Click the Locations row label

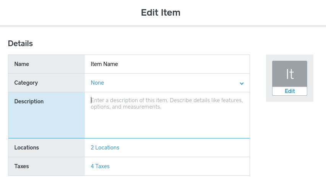tap(27, 148)
